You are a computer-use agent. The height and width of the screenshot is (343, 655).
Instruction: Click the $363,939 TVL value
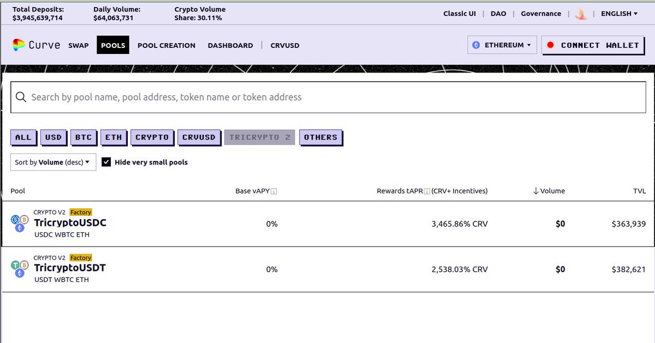pos(629,224)
